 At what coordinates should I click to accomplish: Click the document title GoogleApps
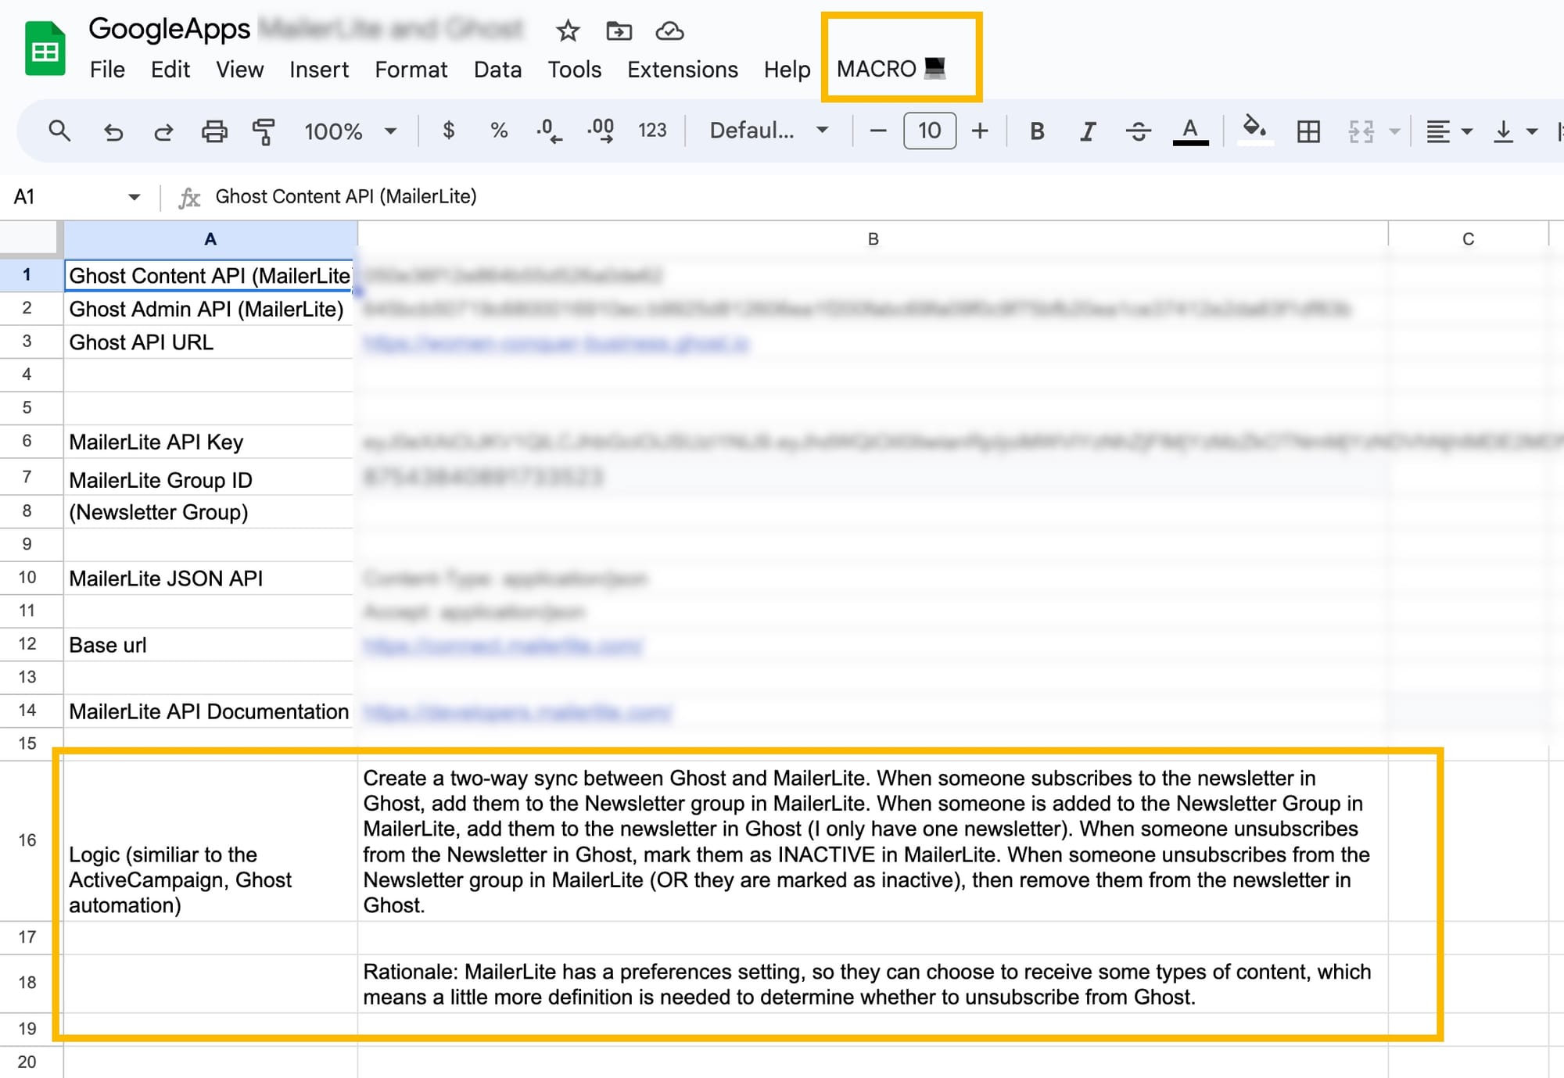pyautogui.click(x=169, y=29)
